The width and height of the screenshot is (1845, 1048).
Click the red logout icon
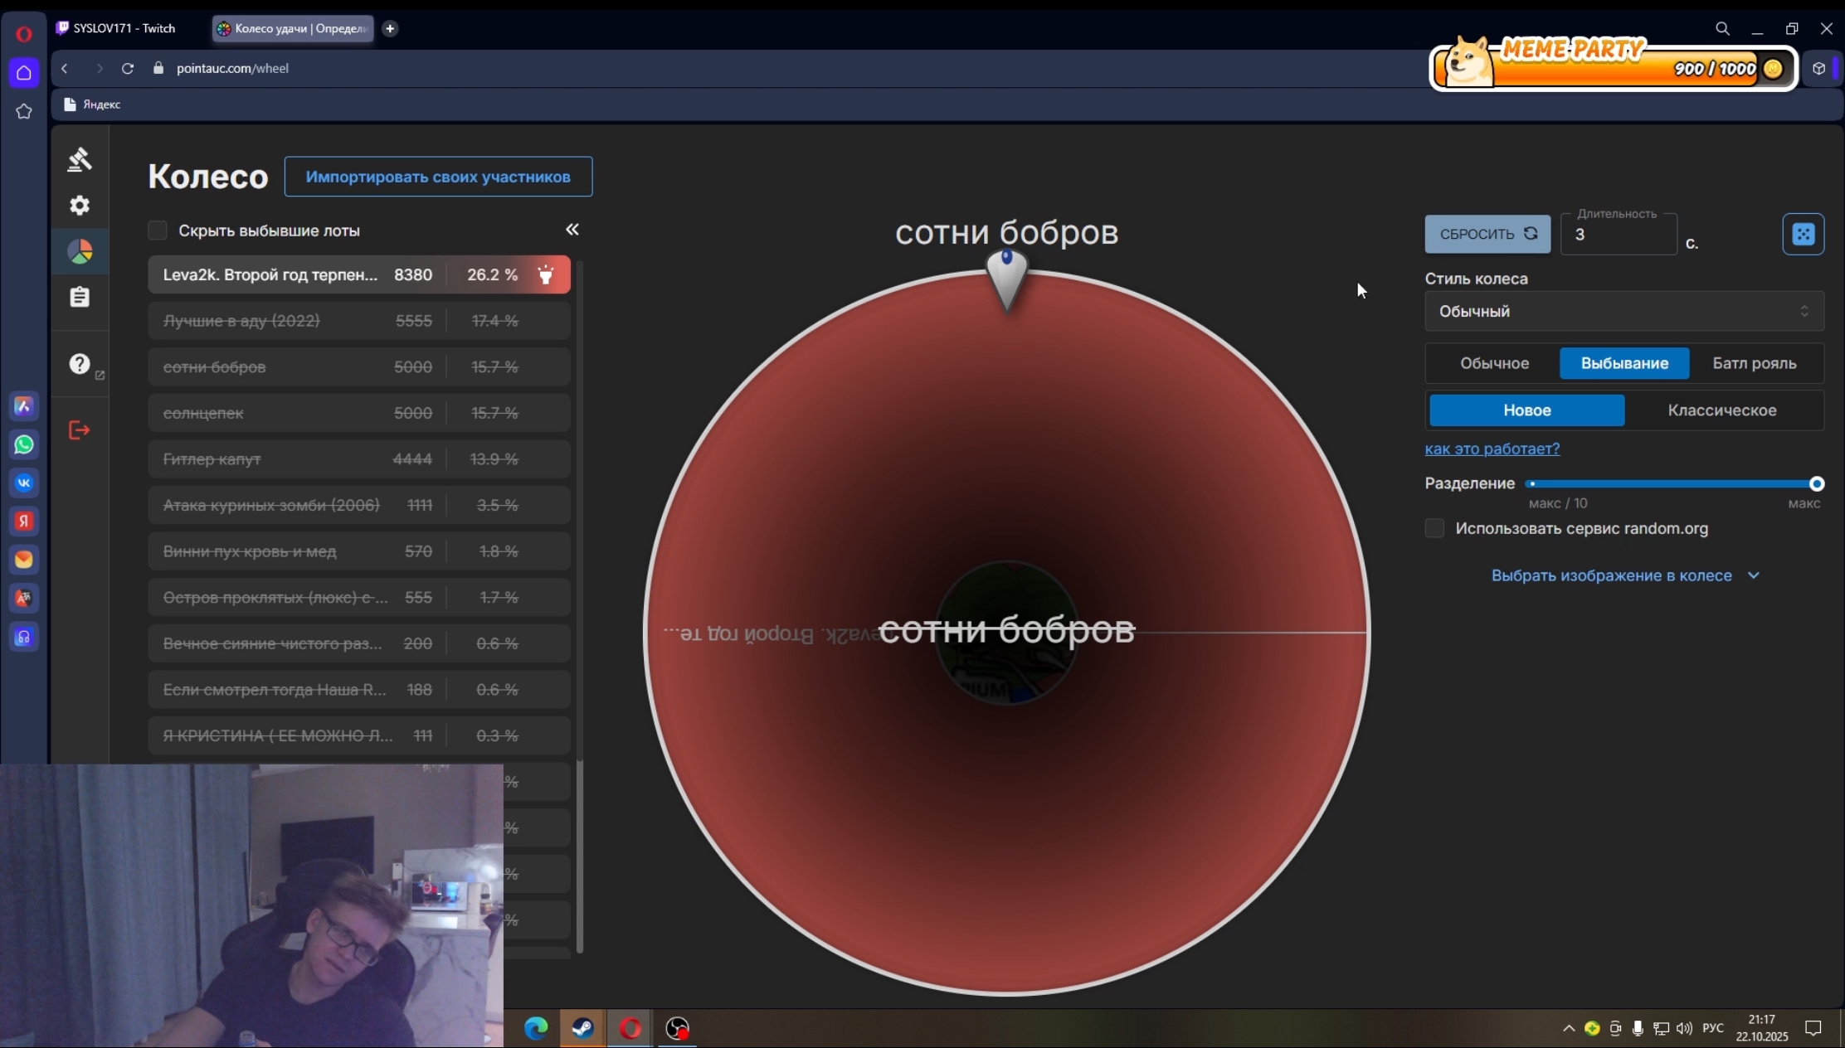(x=80, y=429)
